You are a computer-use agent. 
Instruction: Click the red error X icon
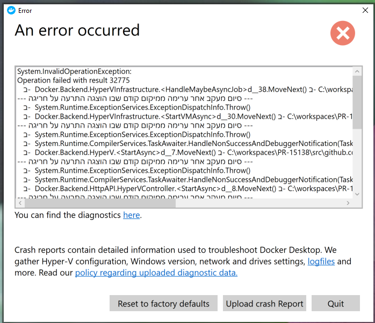pos(342,33)
